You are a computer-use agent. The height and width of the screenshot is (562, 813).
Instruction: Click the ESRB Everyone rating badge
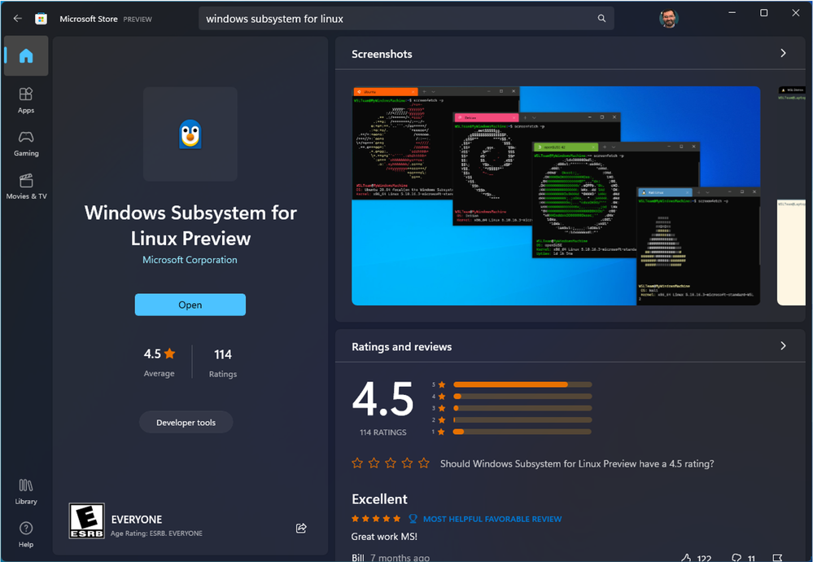86,520
